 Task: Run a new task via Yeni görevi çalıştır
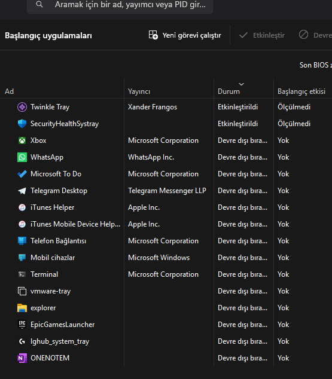185,35
